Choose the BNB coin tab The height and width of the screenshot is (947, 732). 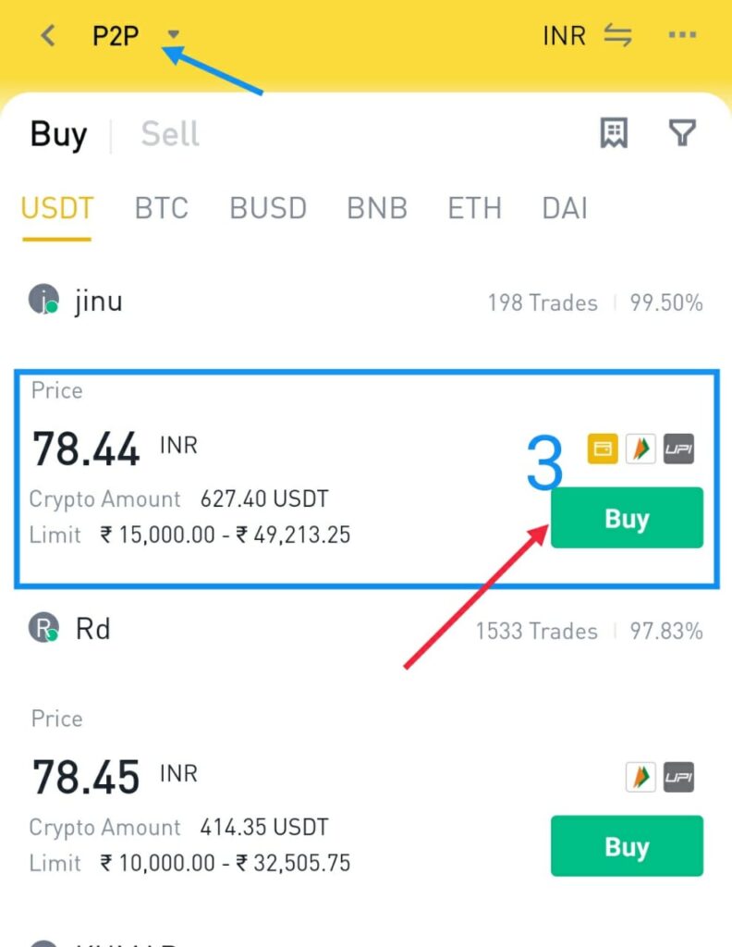[x=377, y=208]
